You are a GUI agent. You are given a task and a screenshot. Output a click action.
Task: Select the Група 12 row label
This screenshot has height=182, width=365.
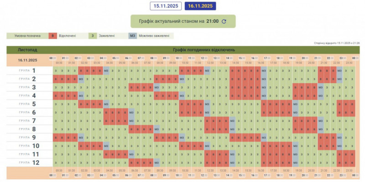[27, 162]
